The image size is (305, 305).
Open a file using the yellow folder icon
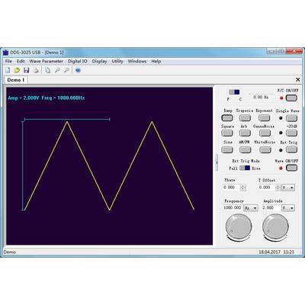pos(17,70)
